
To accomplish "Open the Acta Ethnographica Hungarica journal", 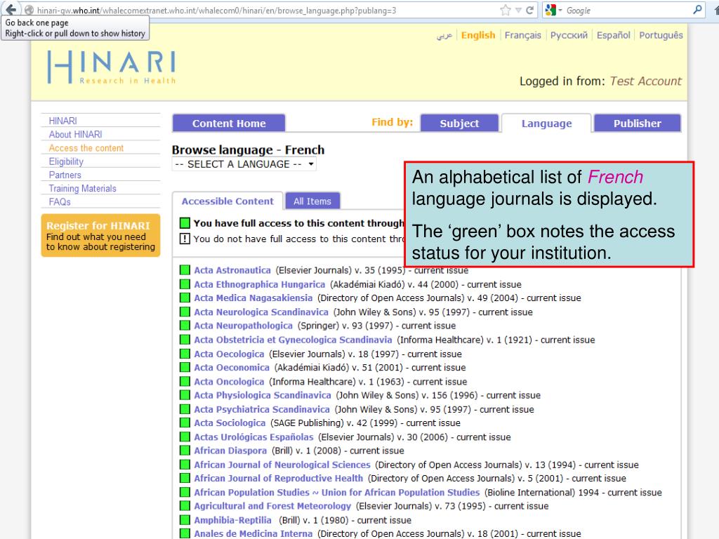I will 259,285.
